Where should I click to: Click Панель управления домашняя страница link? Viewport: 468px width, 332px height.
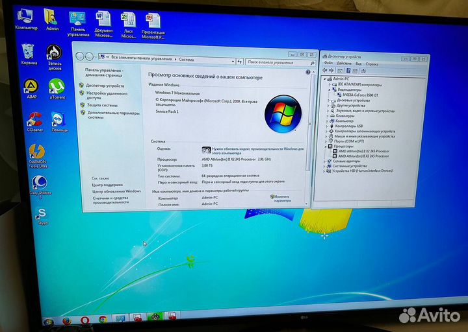(x=103, y=73)
